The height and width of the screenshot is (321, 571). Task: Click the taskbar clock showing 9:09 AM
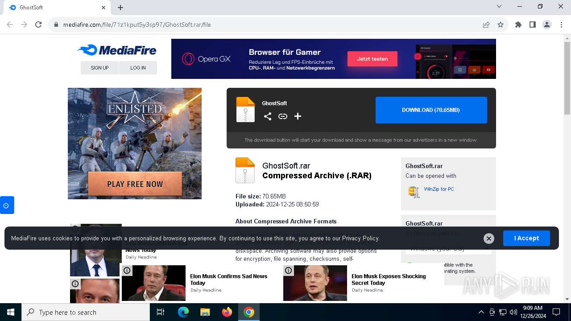(x=533, y=312)
